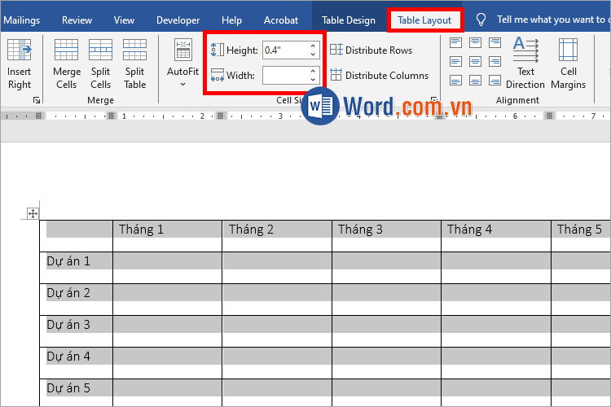The width and height of the screenshot is (611, 407).
Task: Click the Text Direction icon
Action: click(525, 50)
